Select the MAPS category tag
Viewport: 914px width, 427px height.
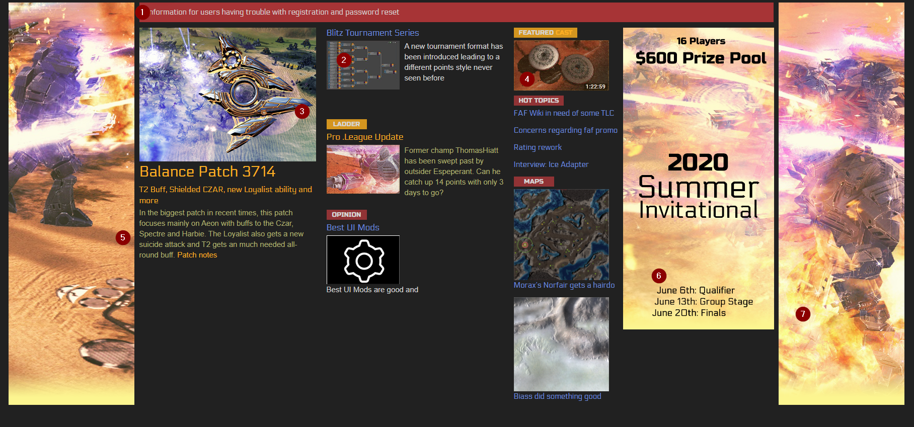534,182
